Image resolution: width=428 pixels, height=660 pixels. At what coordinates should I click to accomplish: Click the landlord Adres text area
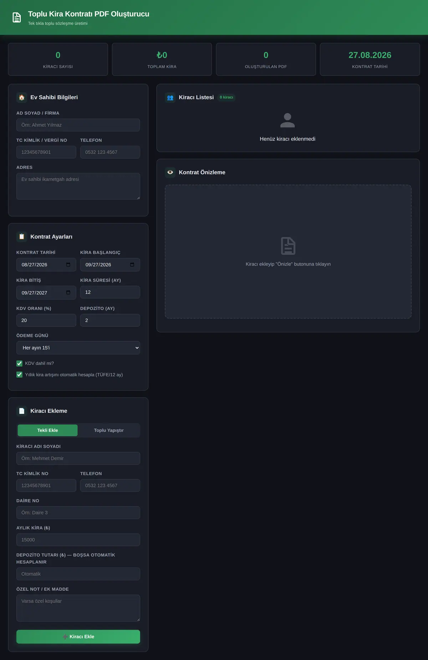point(78,186)
